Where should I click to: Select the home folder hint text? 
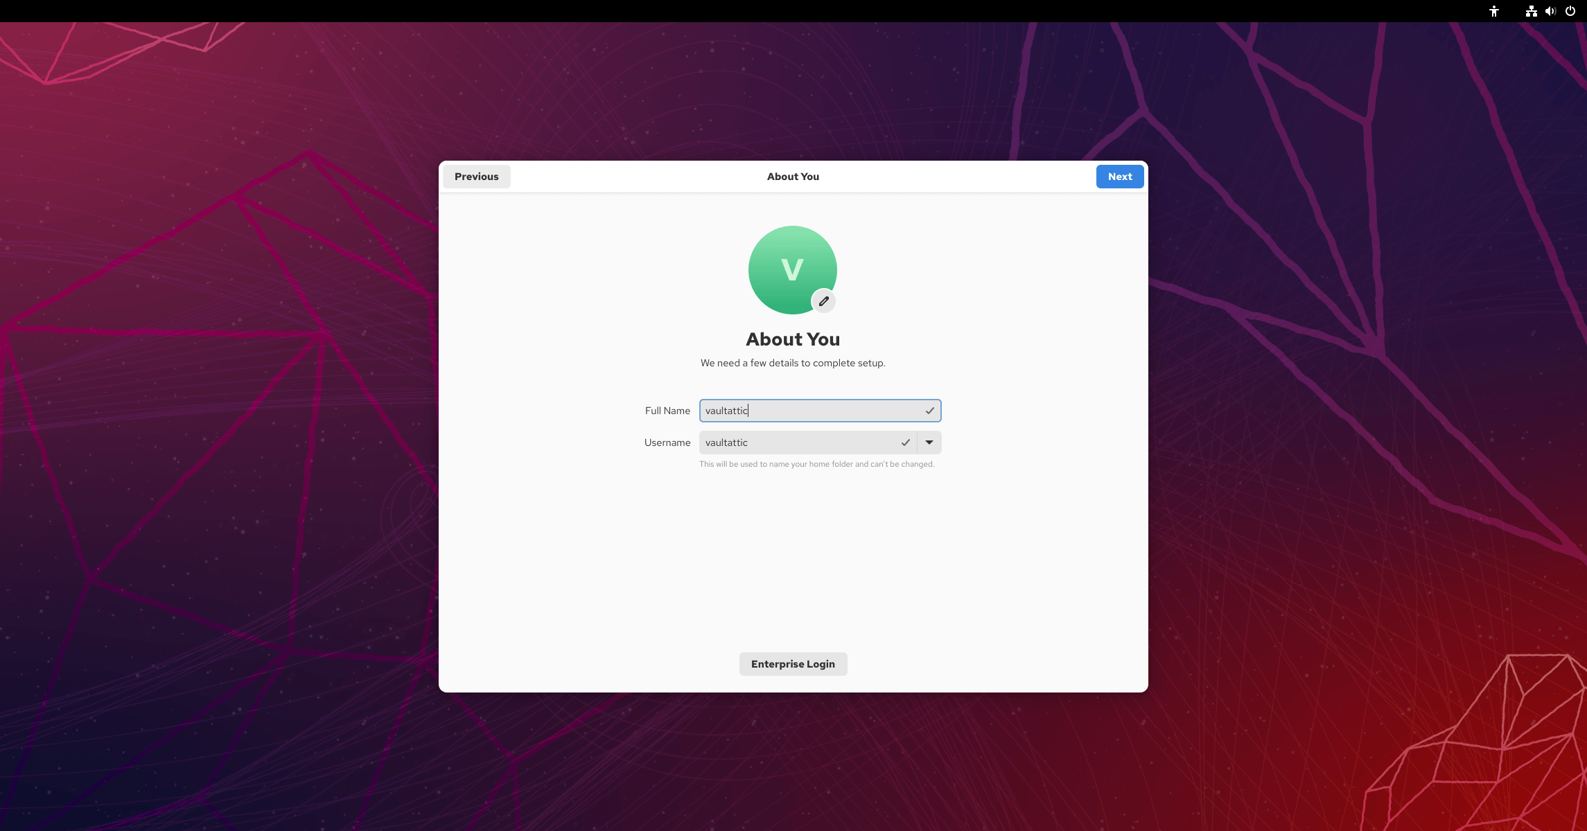click(816, 464)
